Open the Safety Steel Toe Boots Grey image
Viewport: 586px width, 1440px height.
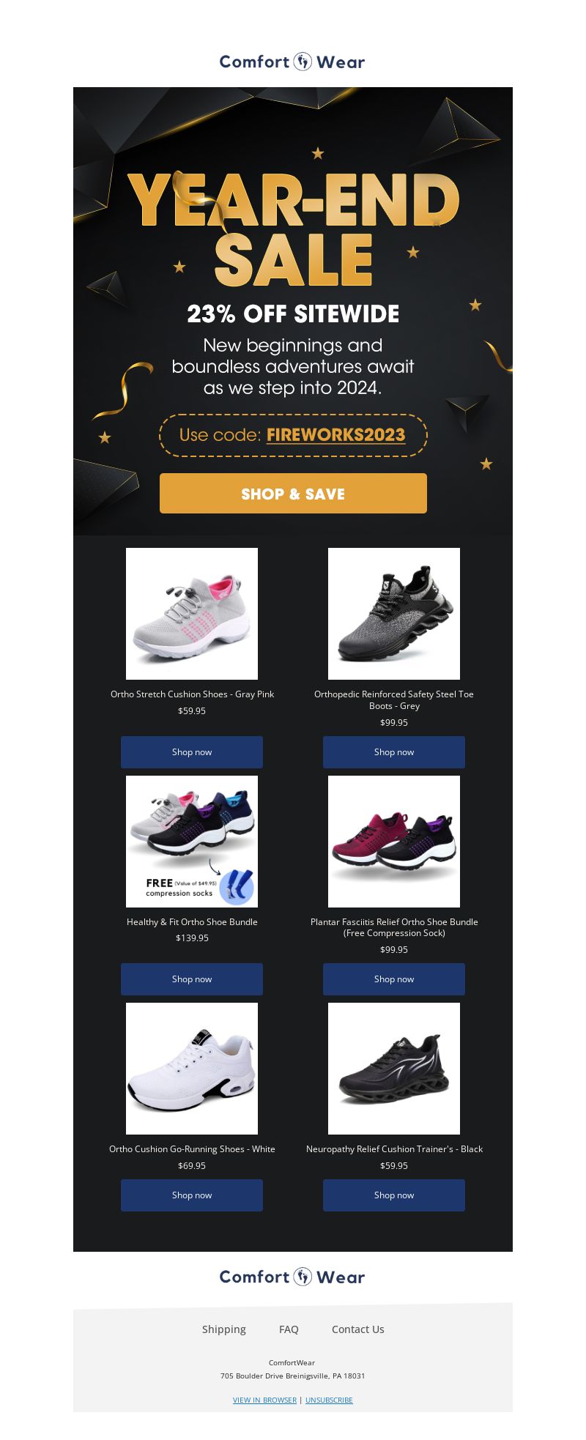click(x=394, y=614)
